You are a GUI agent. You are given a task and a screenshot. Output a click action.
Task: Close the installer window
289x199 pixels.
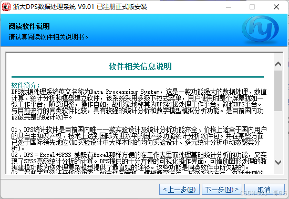tap(276, 7)
